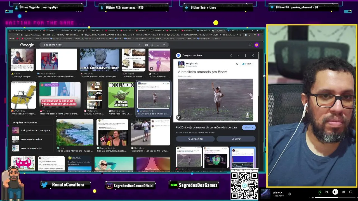Select the Madonna vira meme thumbnail
The height and width of the screenshot is (201, 358).
(60, 95)
